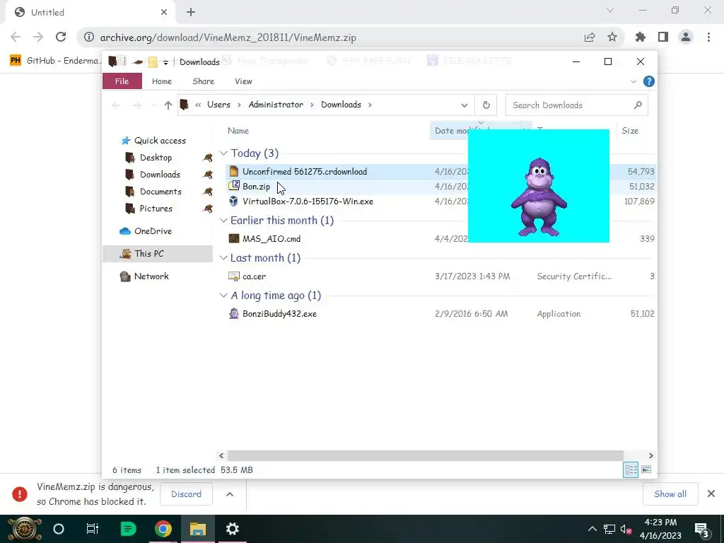Open Documents in the navigation pane
The height and width of the screenshot is (543, 724).
coord(153,192)
